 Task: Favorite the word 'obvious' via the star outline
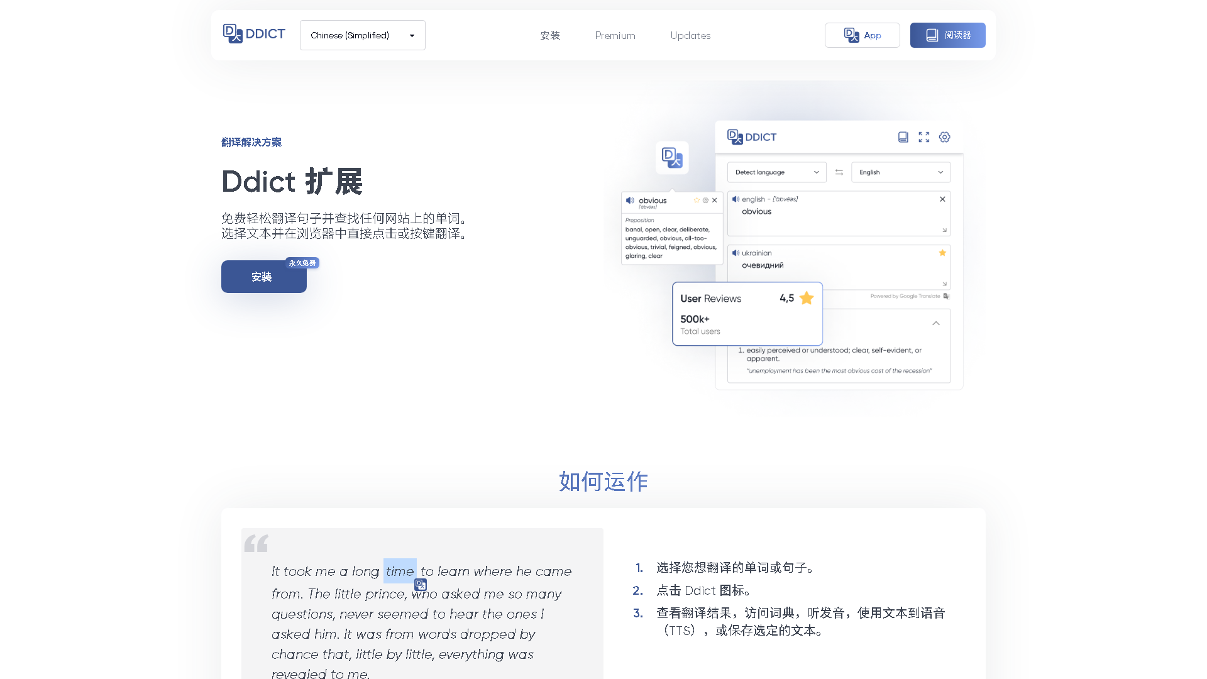point(697,200)
